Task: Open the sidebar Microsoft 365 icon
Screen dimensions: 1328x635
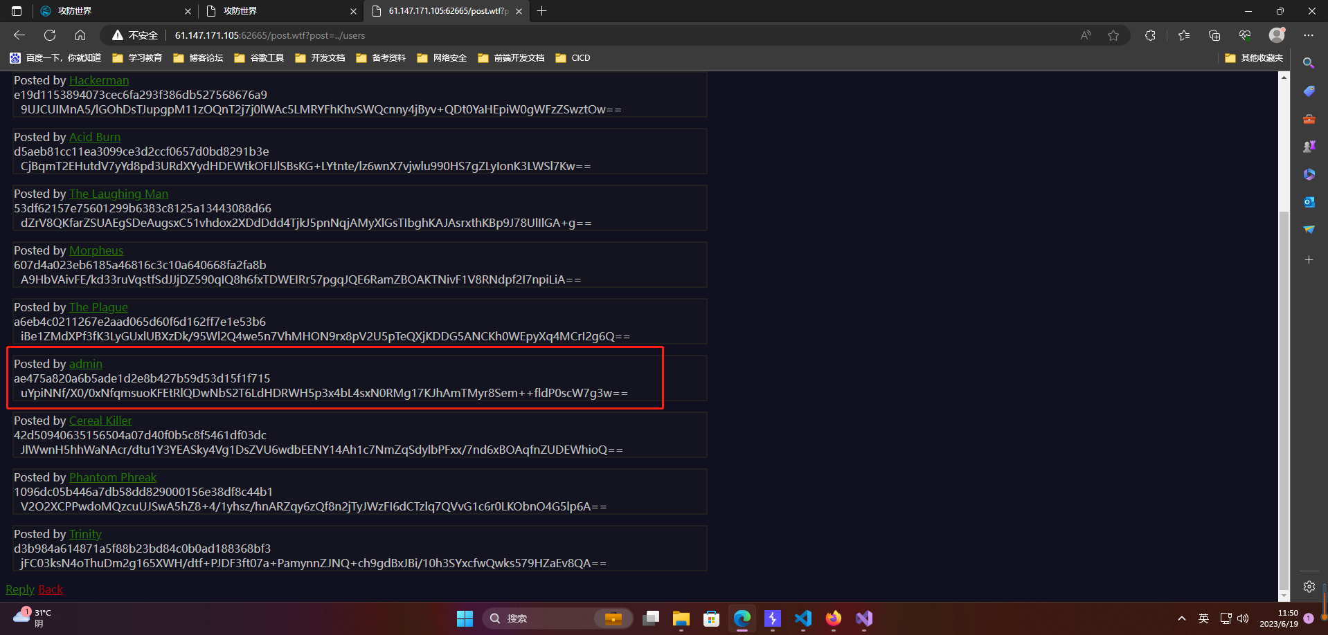Action: (x=1309, y=174)
